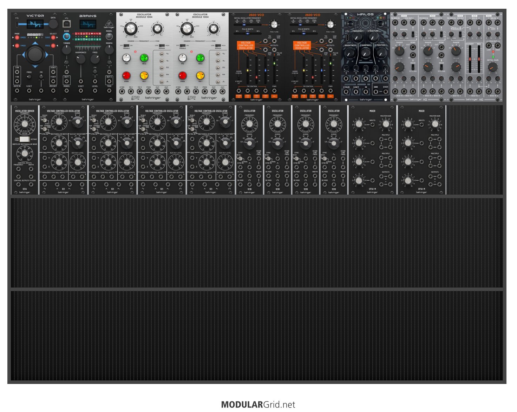Click the MORPH knob on Brains

coord(109,50)
